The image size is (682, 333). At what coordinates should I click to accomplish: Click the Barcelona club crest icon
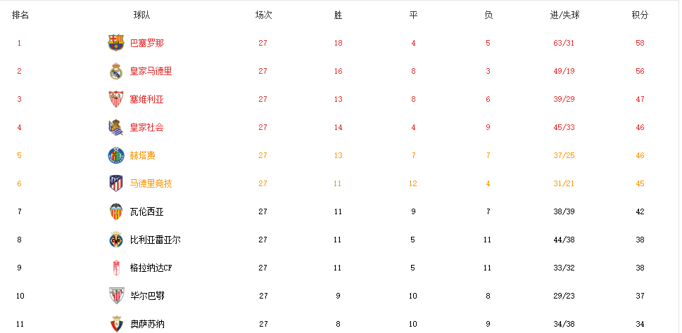[115, 43]
